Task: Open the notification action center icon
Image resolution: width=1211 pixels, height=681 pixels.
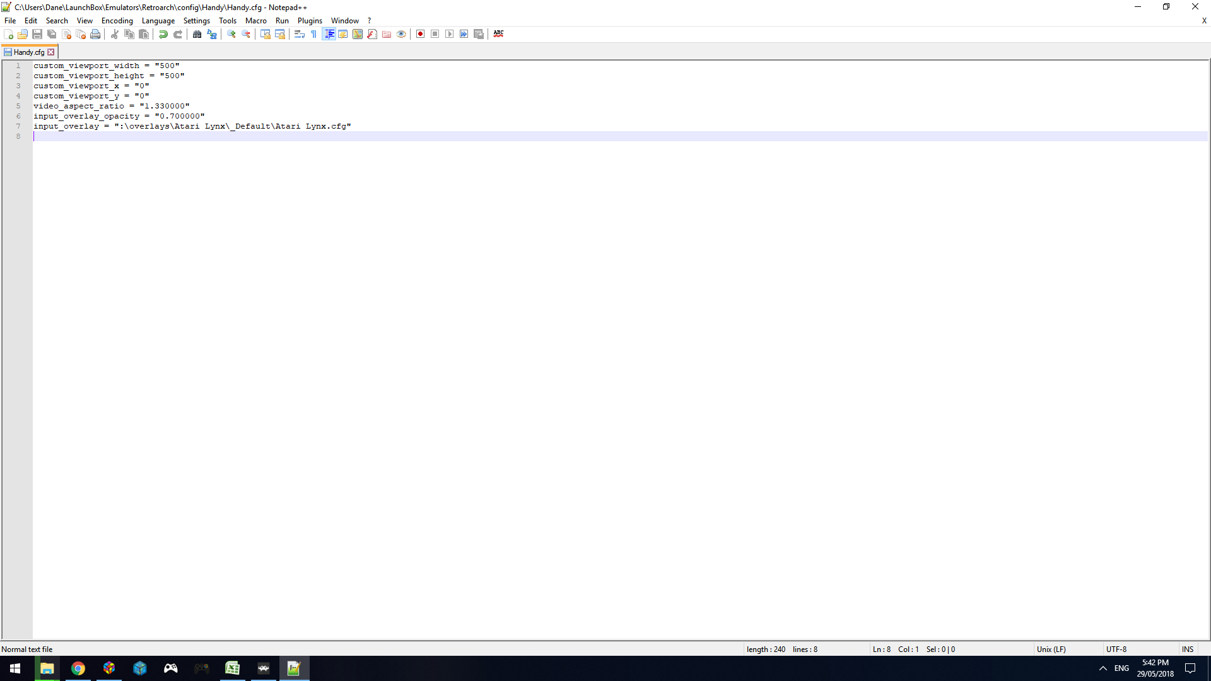Action: [1190, 668]
